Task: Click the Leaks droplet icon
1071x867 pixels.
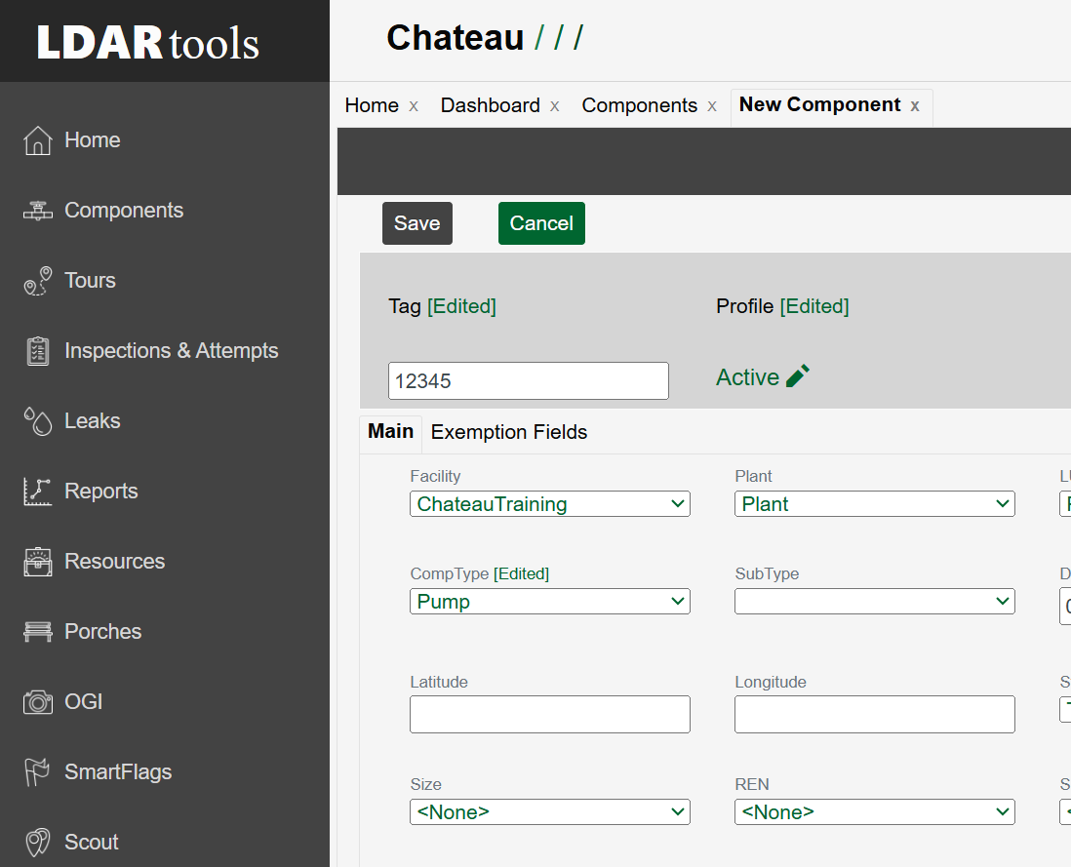Action: pyautogui.click(x=38, y=421)
